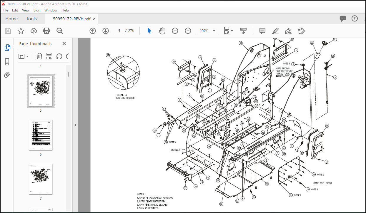Open the View menu
Screen dimensions: 366x213
[x=26, y=10]
